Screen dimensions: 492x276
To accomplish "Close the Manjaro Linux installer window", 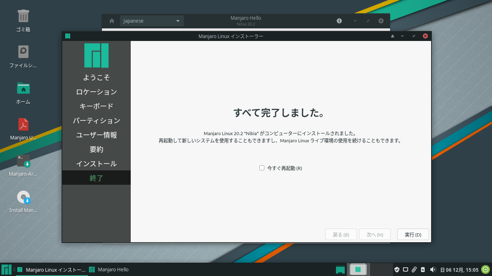I will (x=425, y=36).
